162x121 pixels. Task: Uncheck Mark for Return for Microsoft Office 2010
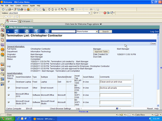[9, 95]
